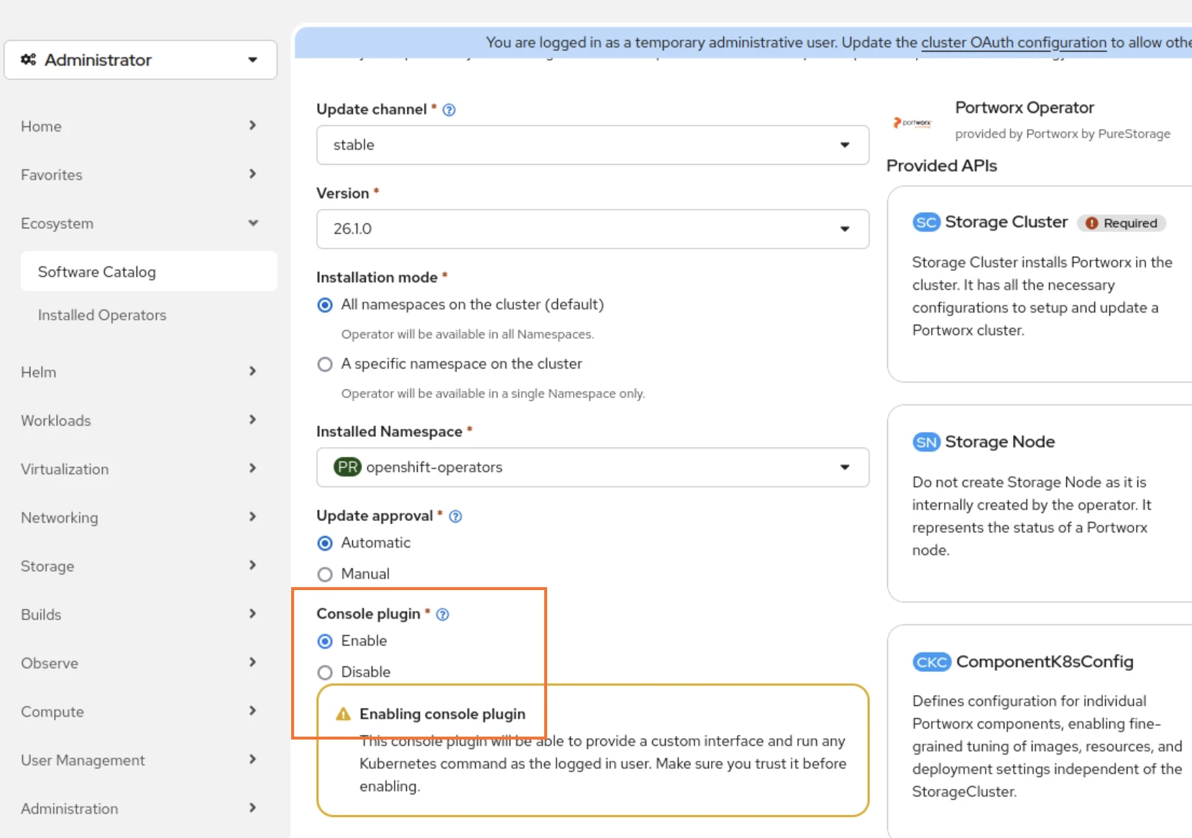Open the Administrator perspective switcher

[141, 60]
